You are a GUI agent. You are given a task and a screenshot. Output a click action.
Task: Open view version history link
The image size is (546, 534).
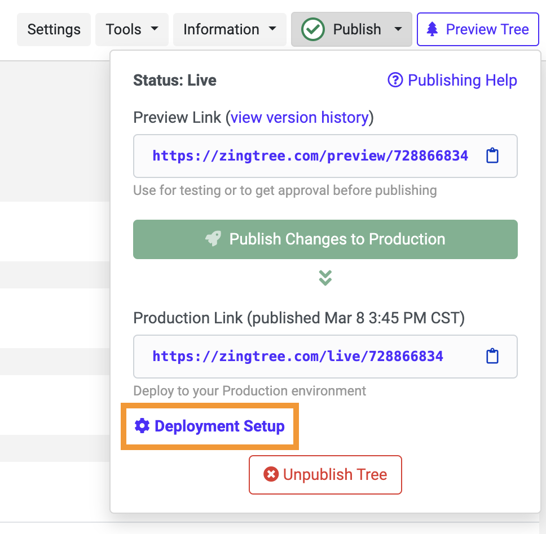click(300, 118)
